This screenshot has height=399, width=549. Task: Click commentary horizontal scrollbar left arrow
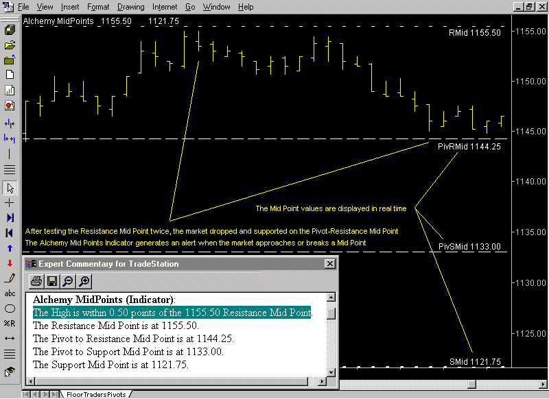click(31, 381)
